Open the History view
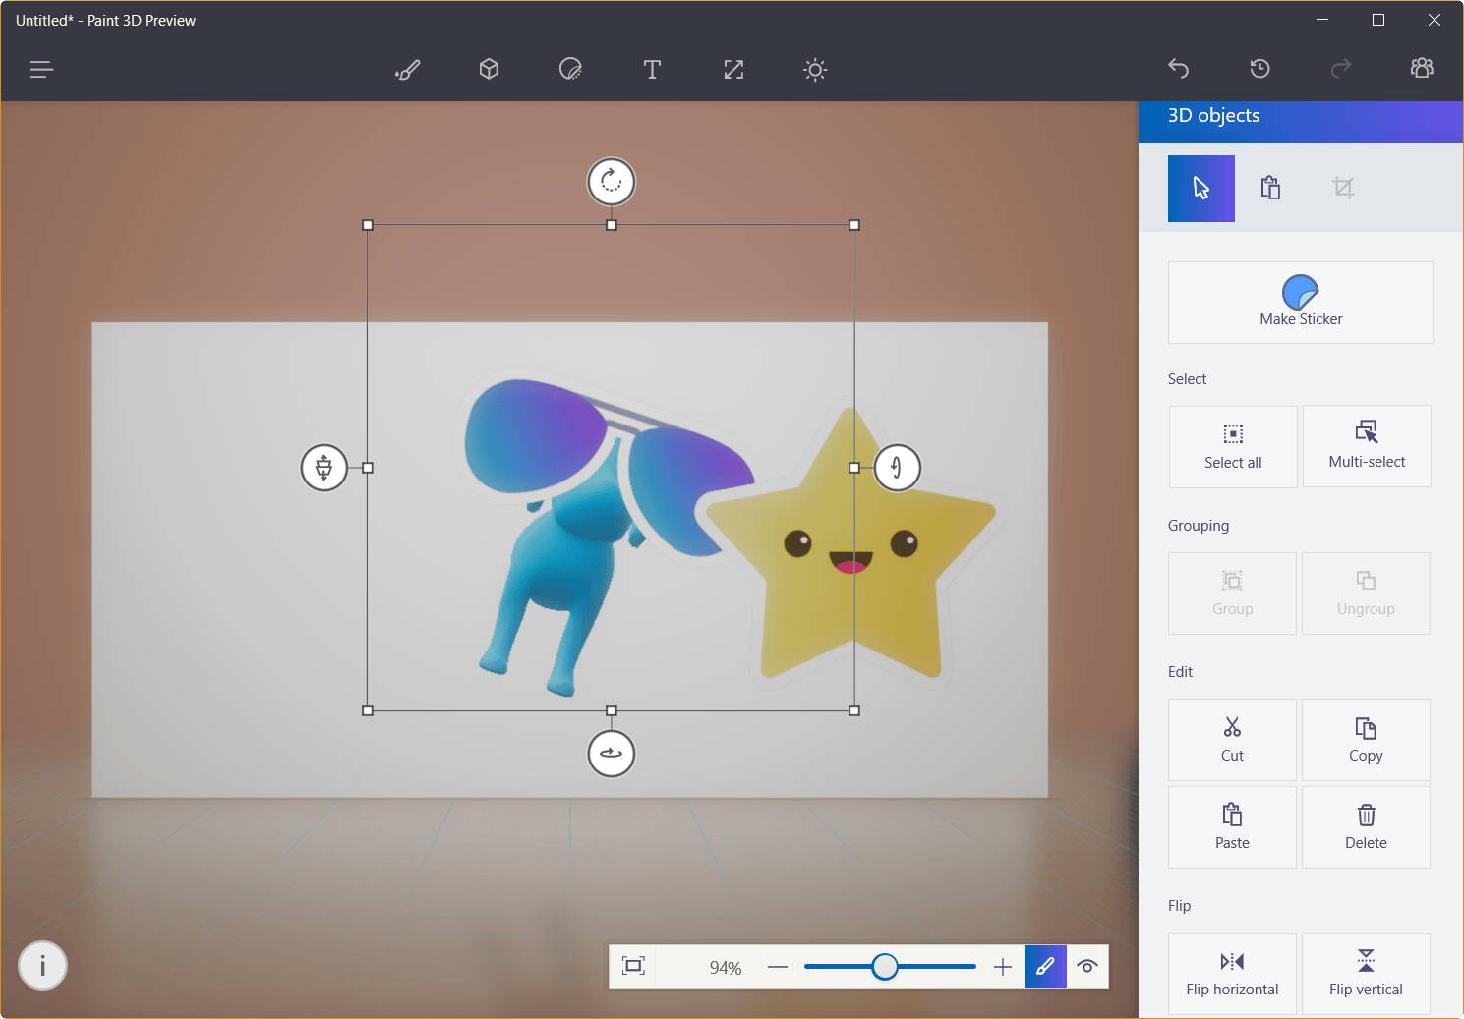1464x1019 pixels. (x=1259, y=69)
